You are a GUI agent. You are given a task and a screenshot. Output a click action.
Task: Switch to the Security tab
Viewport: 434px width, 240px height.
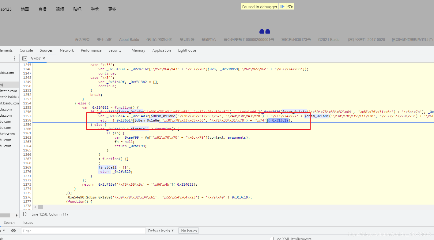coord(115,50)
